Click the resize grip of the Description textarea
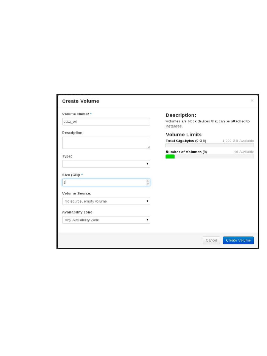This screenshot has height=356, width=267. click(x=148, y=147)
